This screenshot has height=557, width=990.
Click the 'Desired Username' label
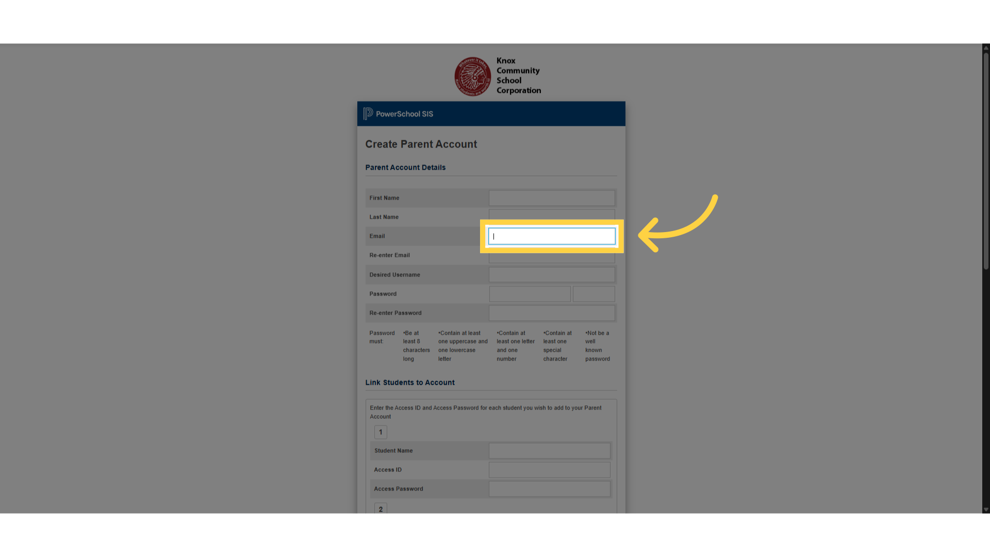(x=394, y=275)
